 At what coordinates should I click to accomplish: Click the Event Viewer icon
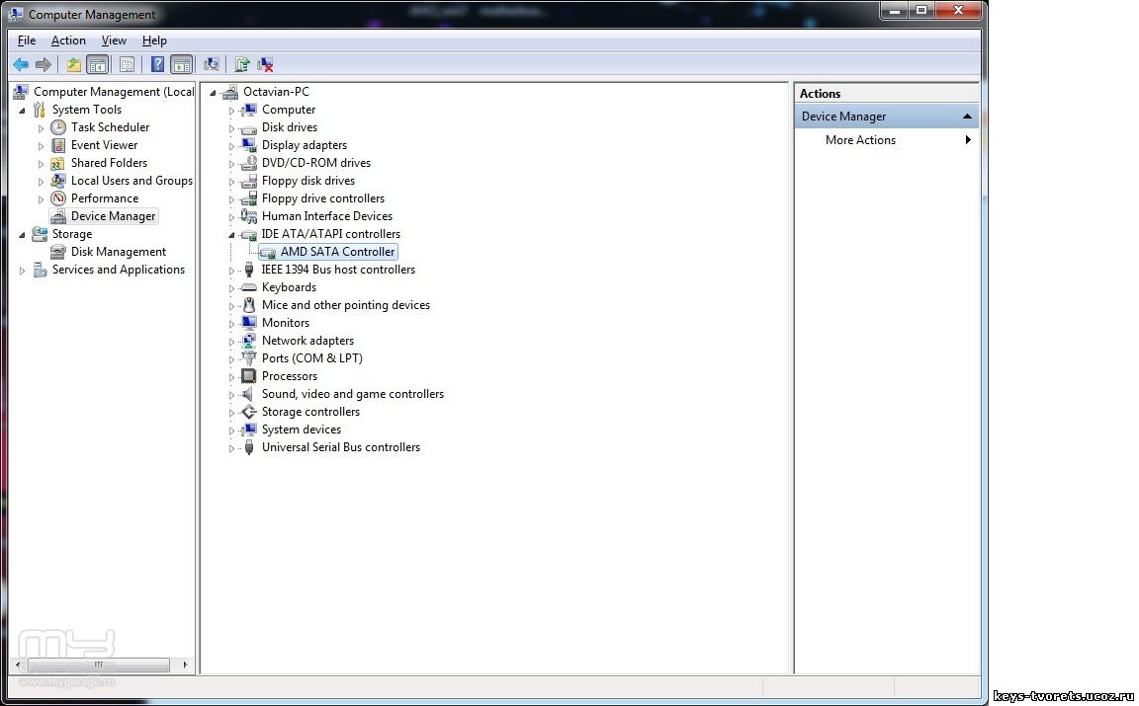[x=58, y=145]
